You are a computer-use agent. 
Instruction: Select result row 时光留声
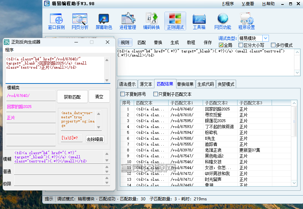pyautogui.click(x=205, y=179)
